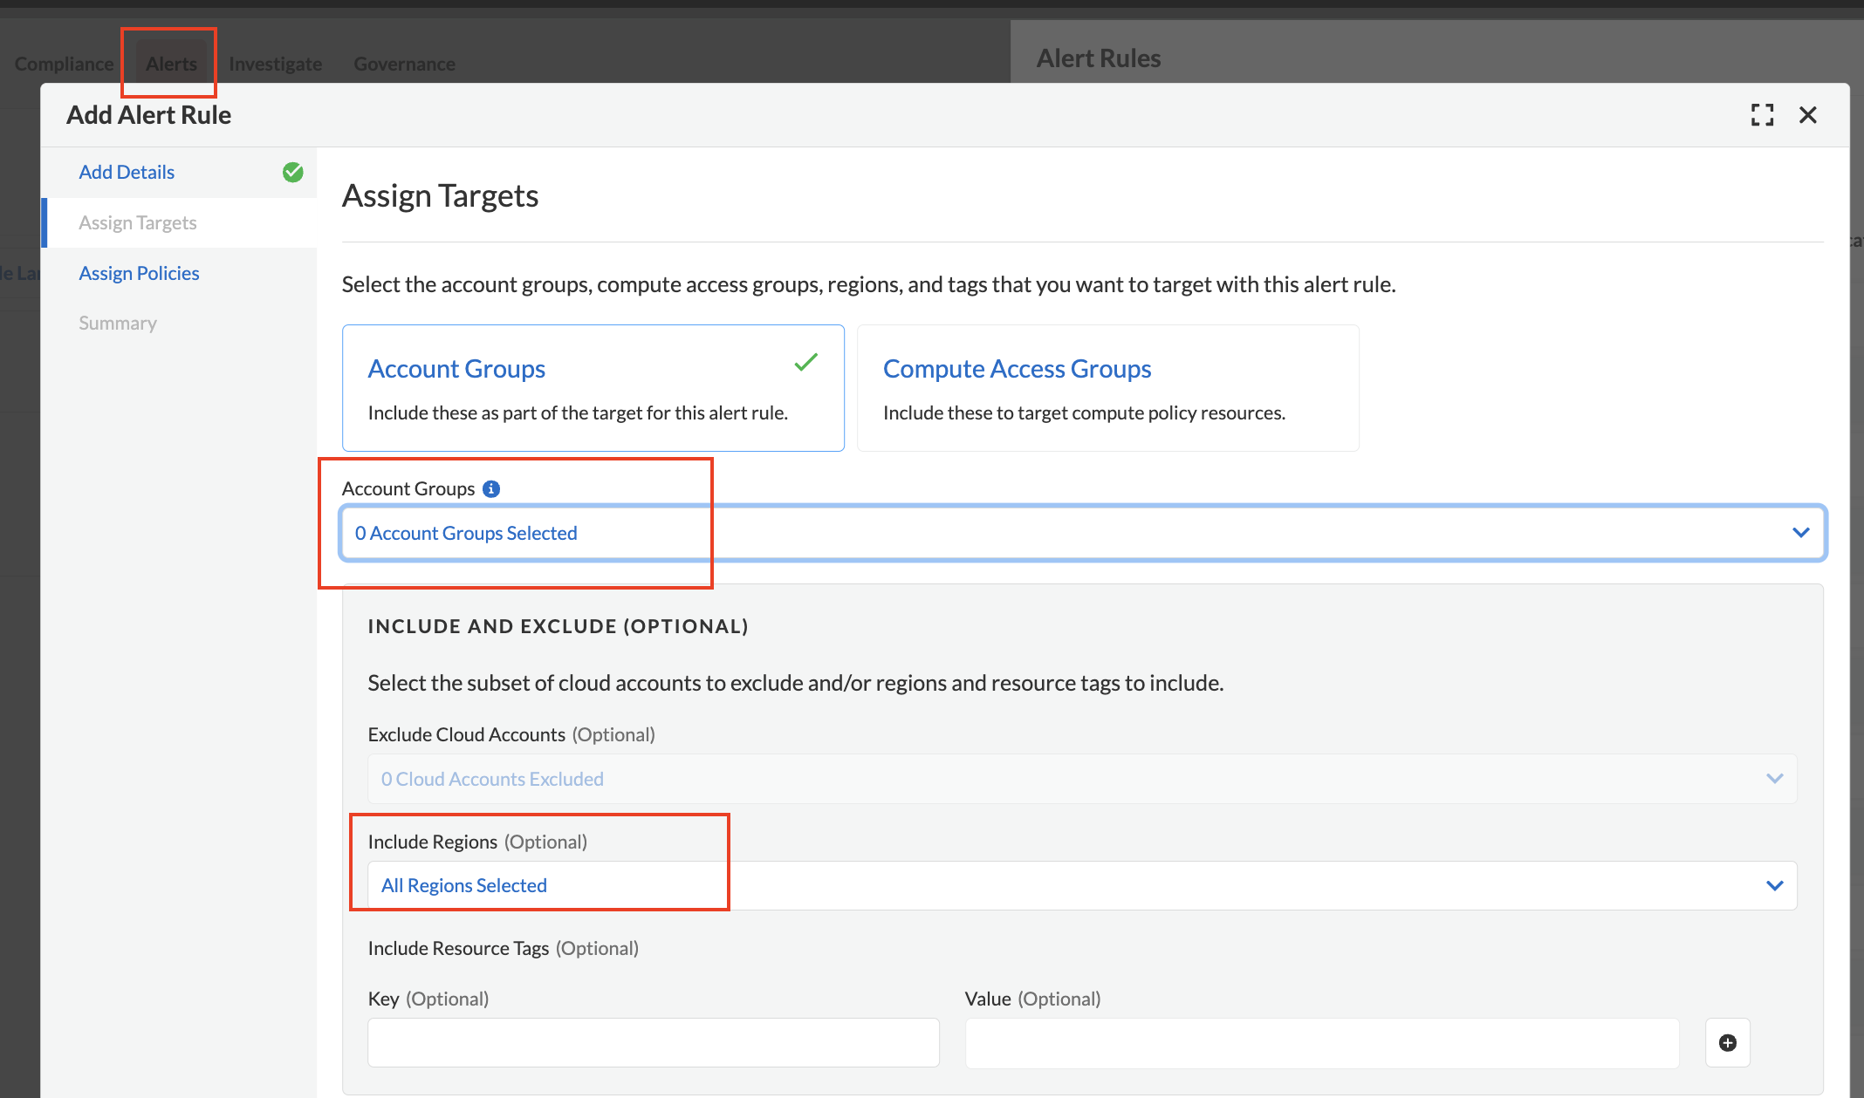This screenshot has width=1864, height=1098.
Task: Click green checkmark beside Add Details
Action: (293, 173)
